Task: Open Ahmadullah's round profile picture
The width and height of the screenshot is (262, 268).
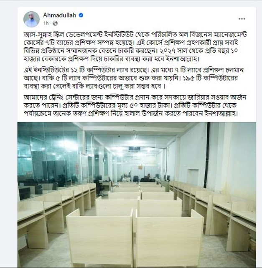Action: [x=31, y=19]
